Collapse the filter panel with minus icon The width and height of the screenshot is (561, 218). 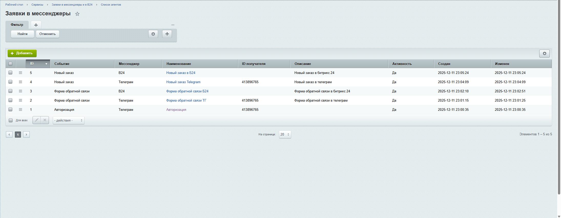tap(173, 25)
